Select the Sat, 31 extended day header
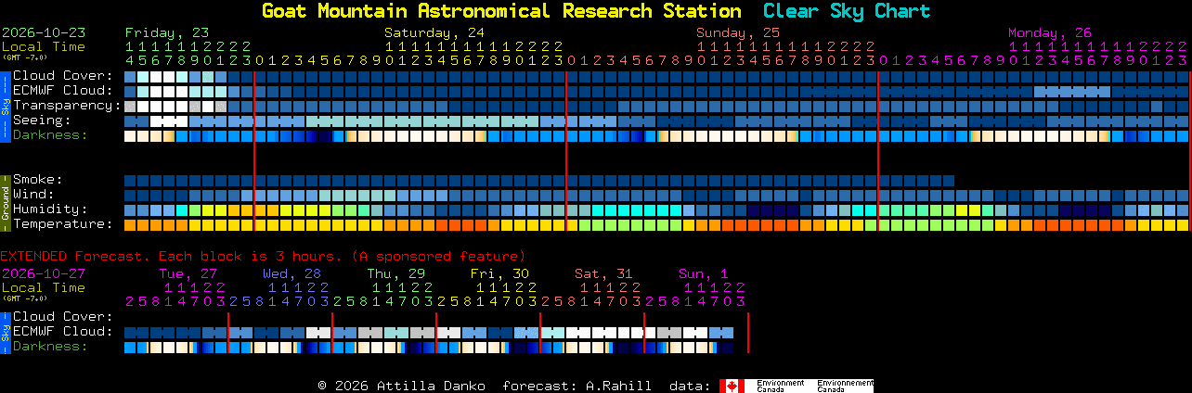Image resolution: width=1192 pixels, height=393 pixels. click(x=603, y=273)
